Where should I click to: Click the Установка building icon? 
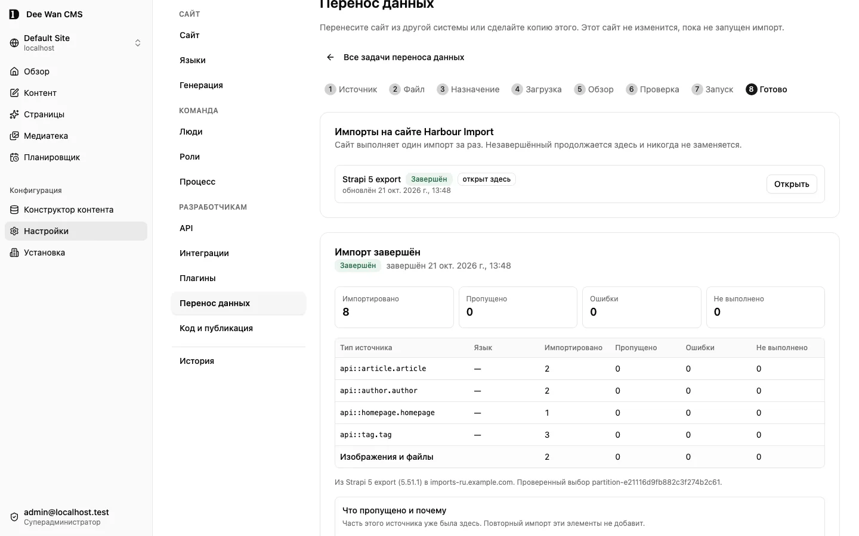pyautogui.click(x=14, y=253)
